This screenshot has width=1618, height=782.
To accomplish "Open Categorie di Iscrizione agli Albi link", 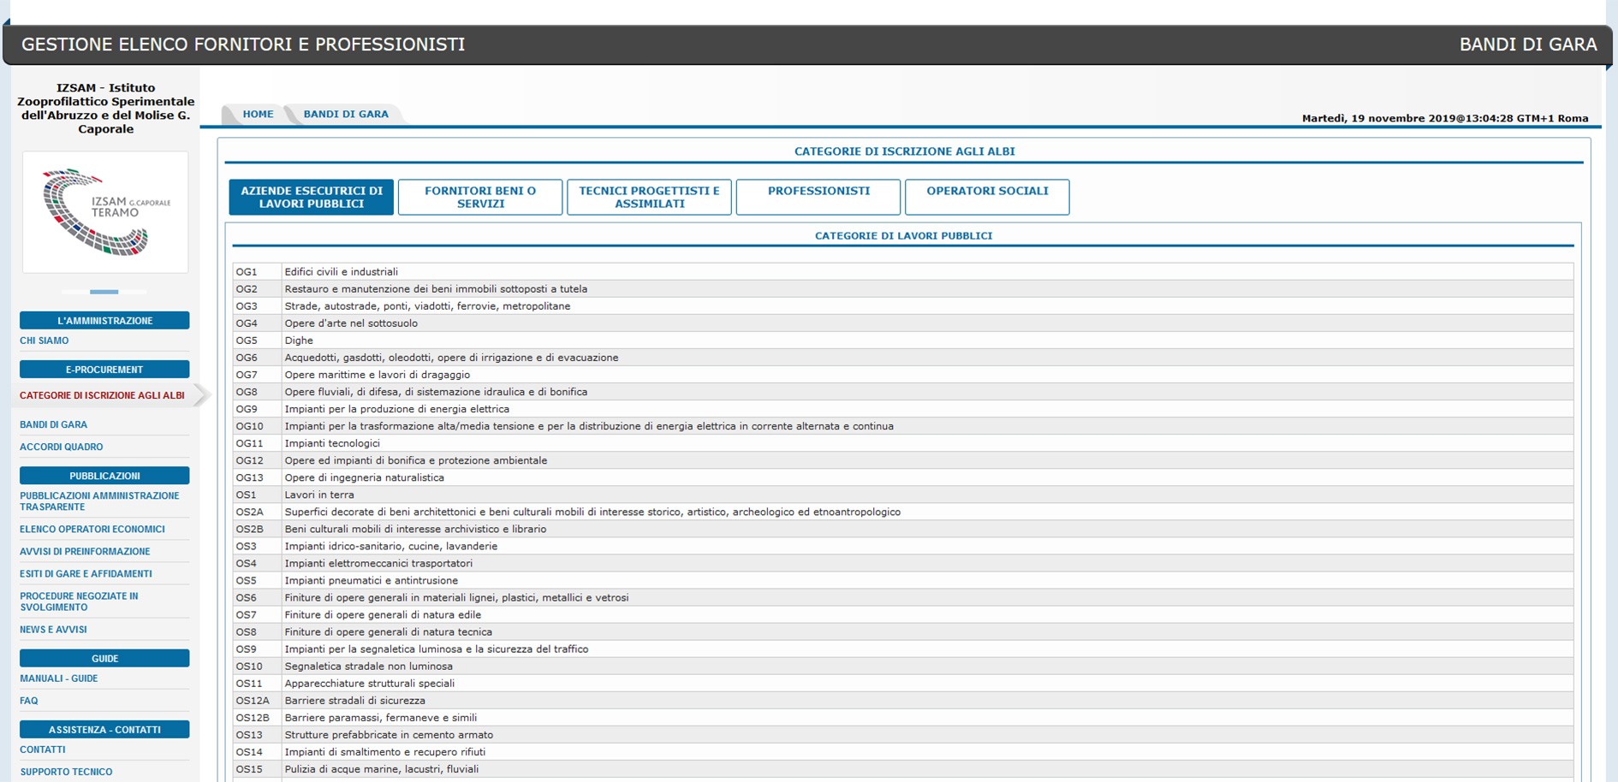I will [102, 395].
